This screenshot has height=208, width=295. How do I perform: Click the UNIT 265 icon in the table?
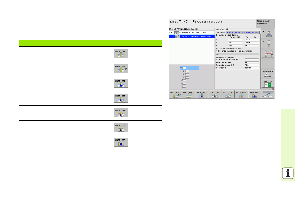[121, 128]
